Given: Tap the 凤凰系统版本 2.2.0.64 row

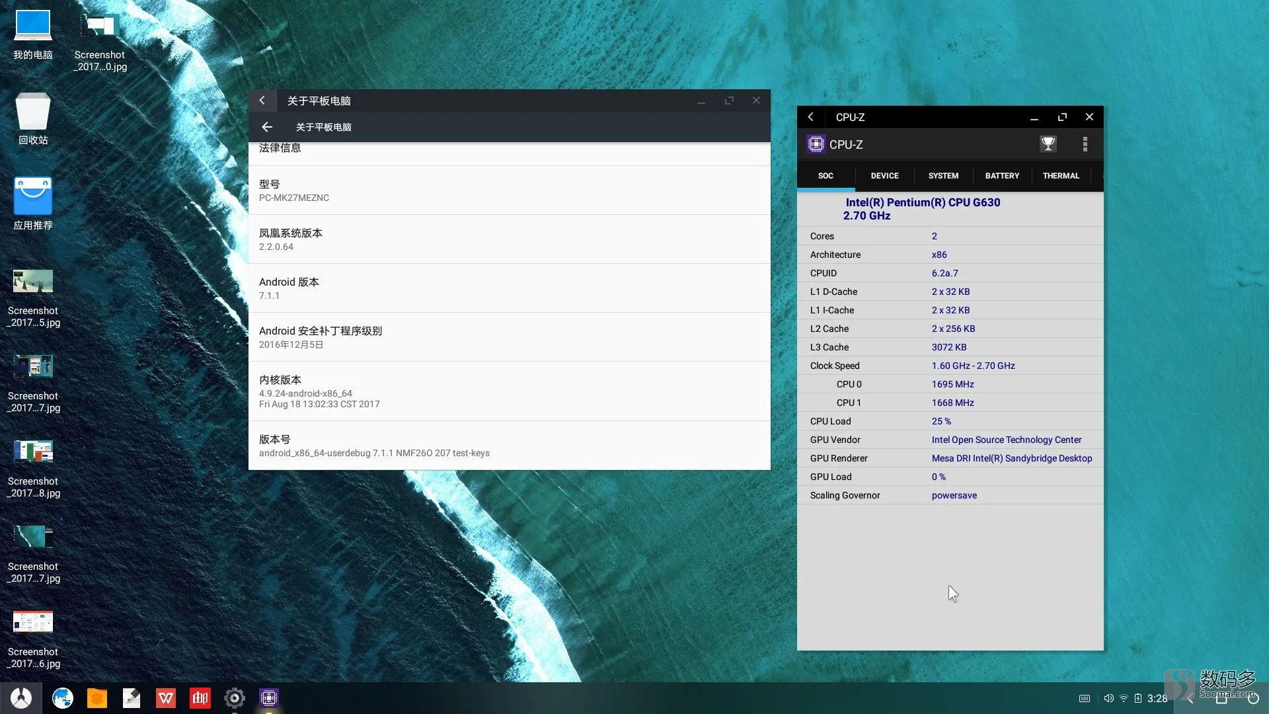Looking at the screenshot, I should [510, 239].
